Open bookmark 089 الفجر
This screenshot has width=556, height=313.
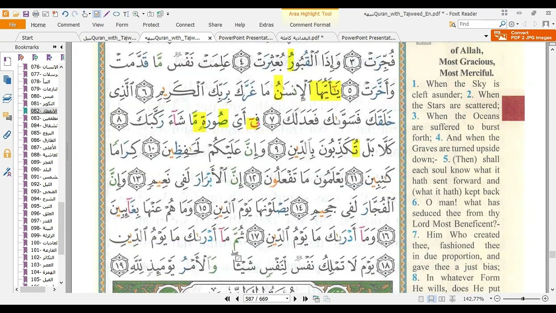42,162
